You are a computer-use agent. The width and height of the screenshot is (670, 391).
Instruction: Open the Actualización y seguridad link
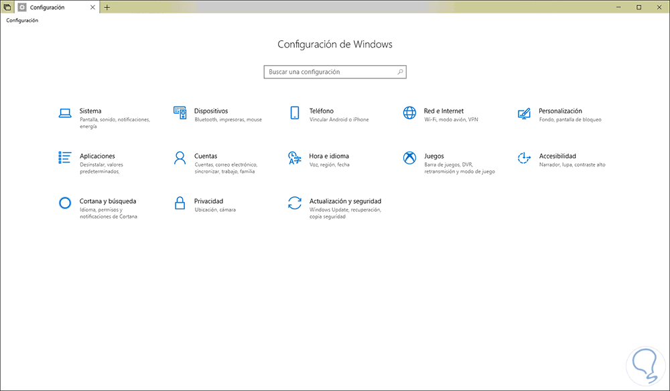tap(345, 201)
